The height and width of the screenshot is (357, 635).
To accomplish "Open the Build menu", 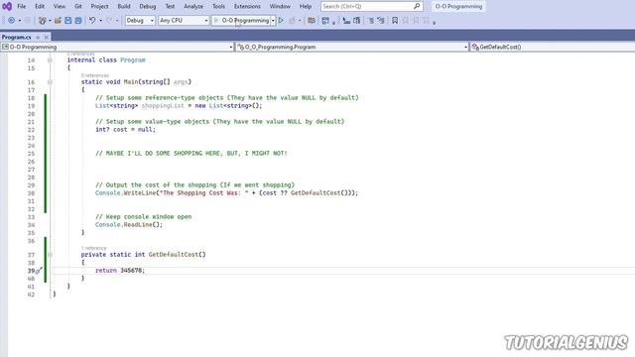I will [x=123, y=6].
